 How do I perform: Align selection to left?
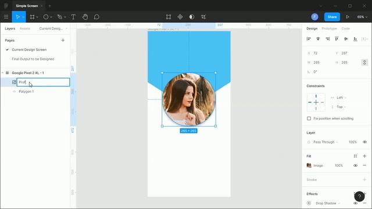click(x=309, y=39)
